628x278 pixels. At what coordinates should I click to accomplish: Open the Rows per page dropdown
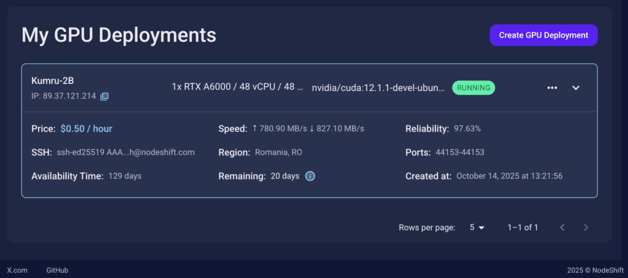[x=477, y=228]
